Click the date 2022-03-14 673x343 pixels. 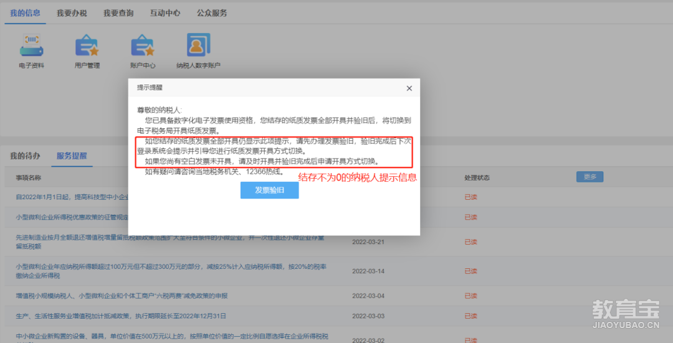(368, 271)
